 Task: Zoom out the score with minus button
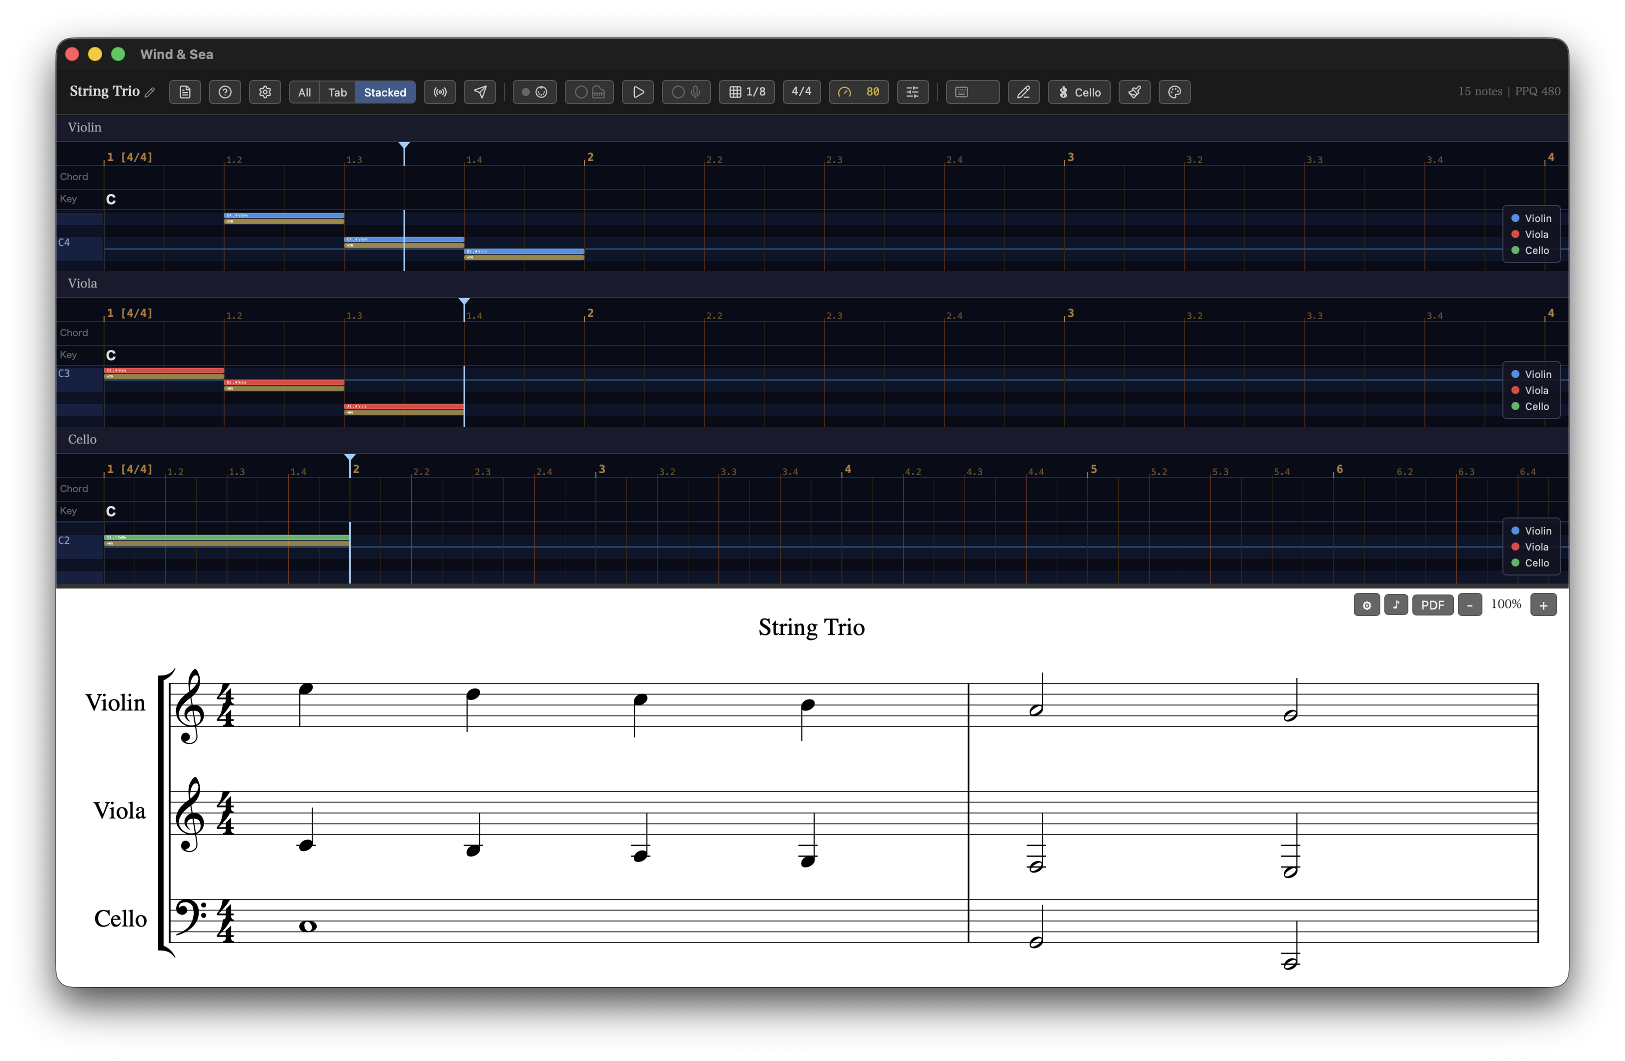coord(1469,604)
